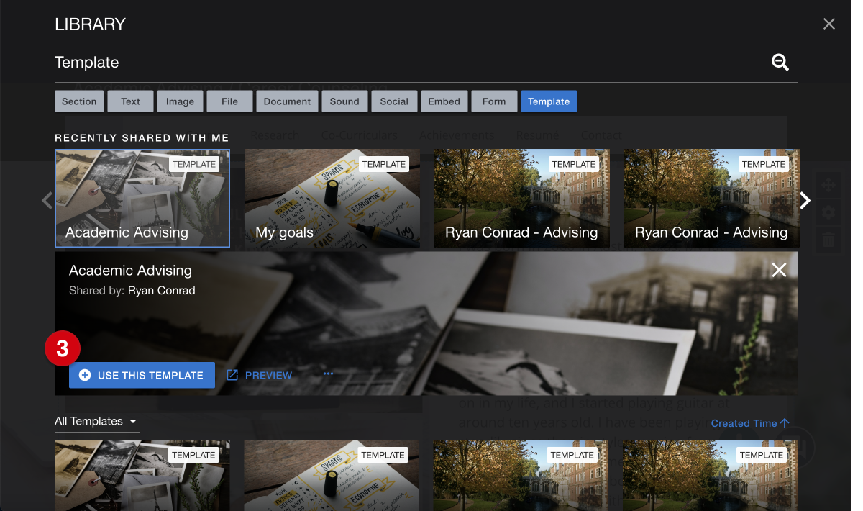Close the Academic Advising detail panel
The image size is (863, 511).
pyautogui.click(x=779, y=270)
